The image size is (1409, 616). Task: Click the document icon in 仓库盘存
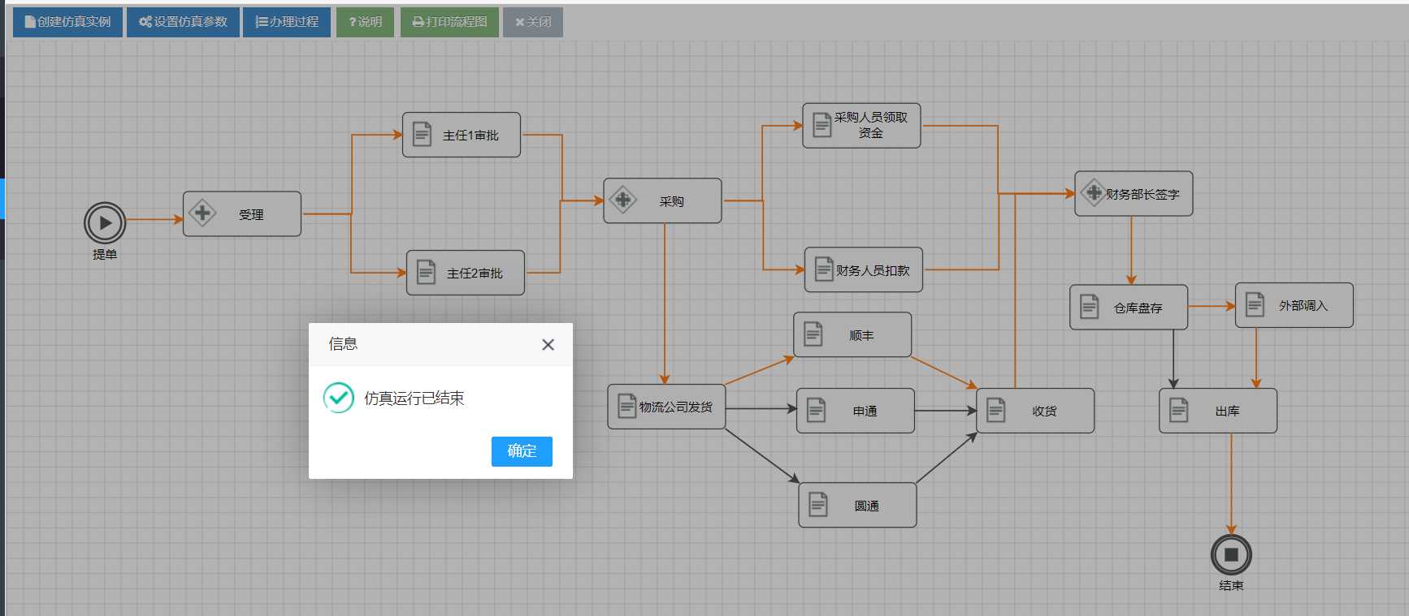pos(1089,307)
